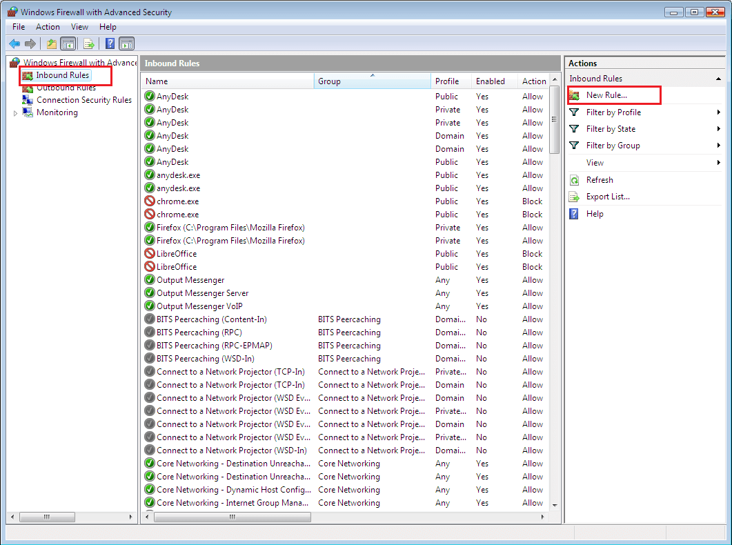Screen dimensions: 732x545
Task: Click the Filter by Profile funnel icon
Action: tap(574, 112)
